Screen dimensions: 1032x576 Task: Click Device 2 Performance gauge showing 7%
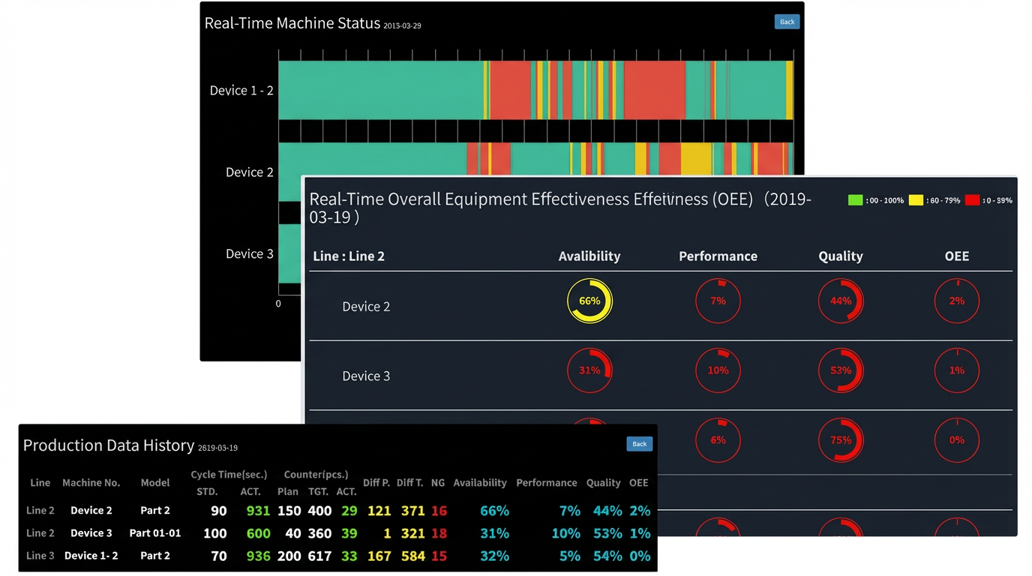[x=718, y=301]
